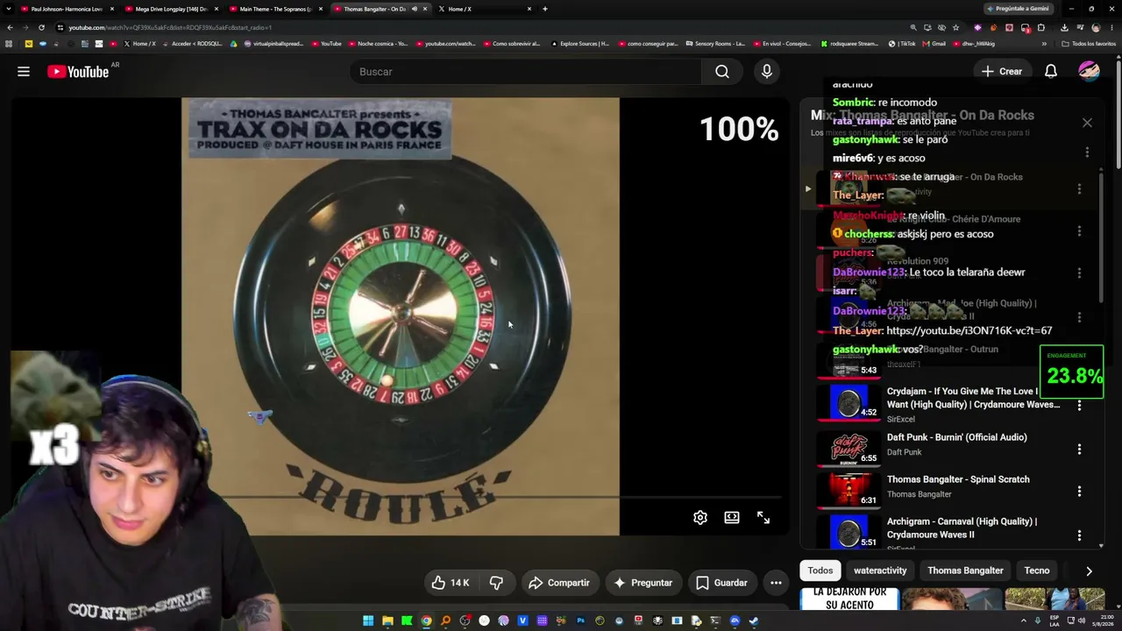Open the Sensory Rooms bookmark
The image size is (1122, 631).
(x=714, y=43)
